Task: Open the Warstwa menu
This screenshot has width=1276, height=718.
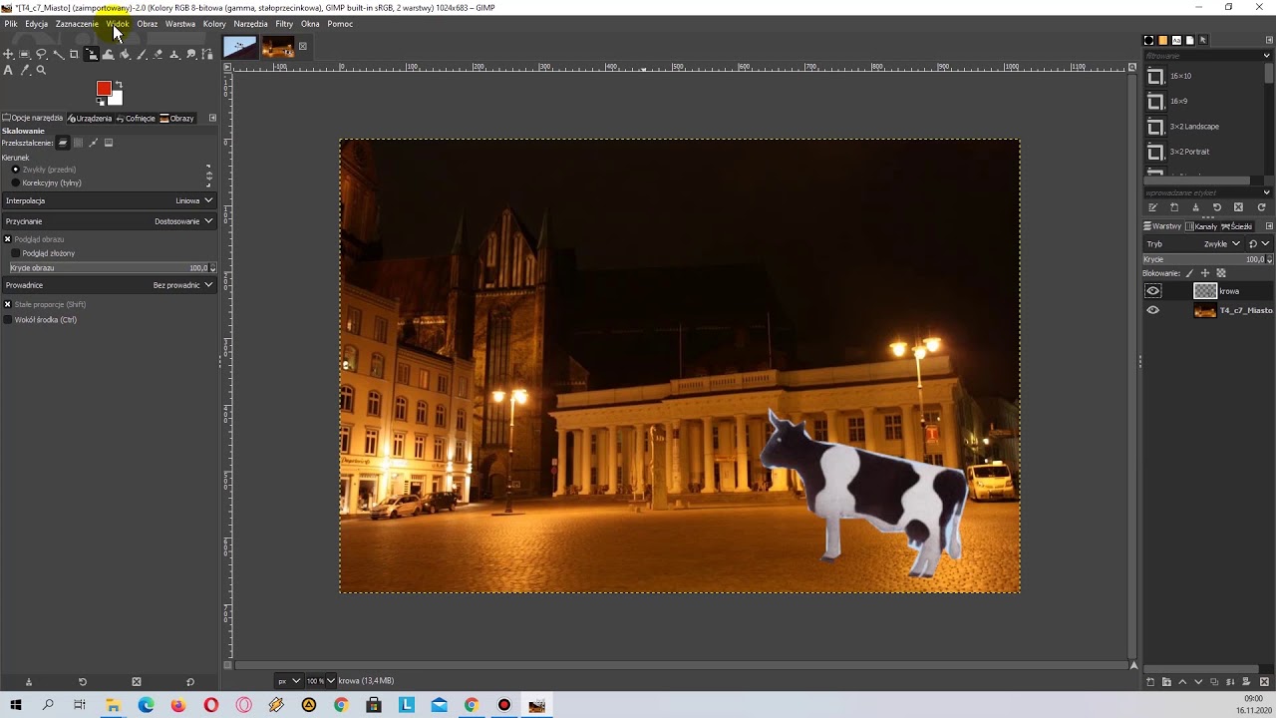Action: pyautogui.click(x=180, y=24)
